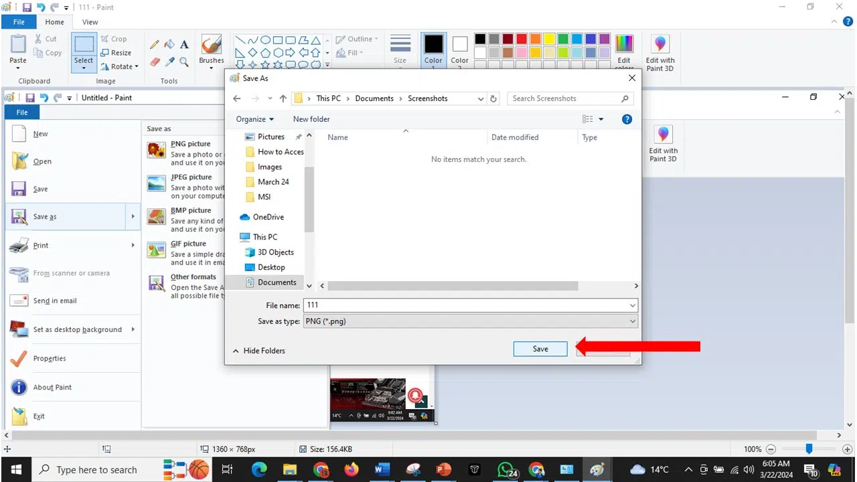Click the Crop tool in Image group
Image resolution: width=857 pixels, height=482 pixels.
[x=114, y=39]
